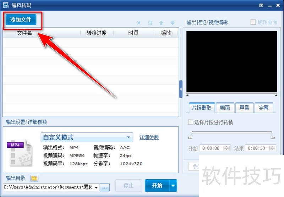Viewport: 284px width, 197px height.
Task: Open the output folder with the yellow folder icon
Action: 34,178
